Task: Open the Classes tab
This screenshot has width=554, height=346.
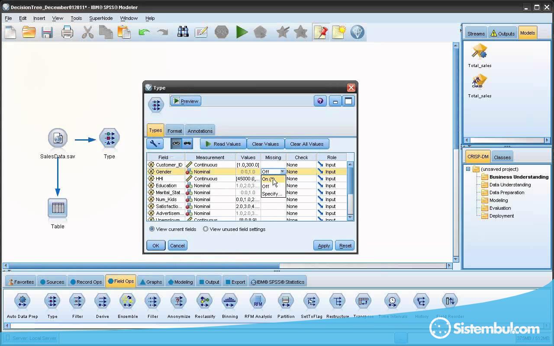Action: coord(502,157)
